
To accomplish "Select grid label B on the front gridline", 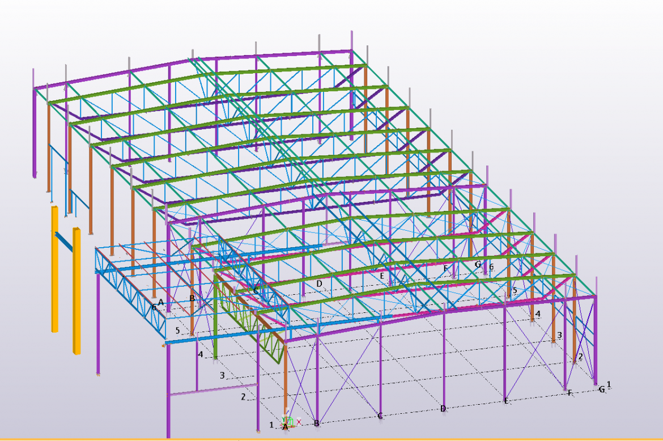I will pyautogui.click(x=317, y=423).
